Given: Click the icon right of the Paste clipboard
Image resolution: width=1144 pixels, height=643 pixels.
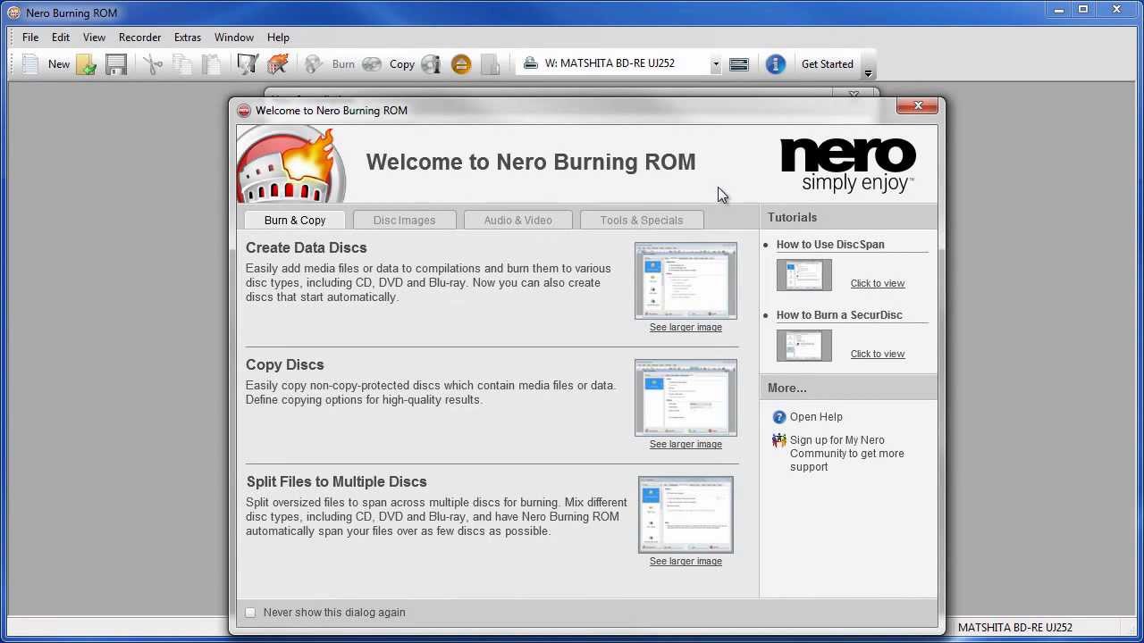Looking at the screenshot, I should [x=248, y=64].
